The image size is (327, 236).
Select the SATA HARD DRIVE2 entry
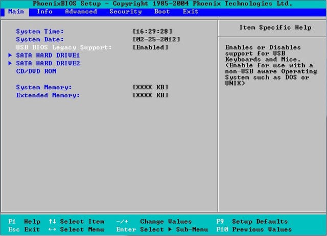coord(48,63)
